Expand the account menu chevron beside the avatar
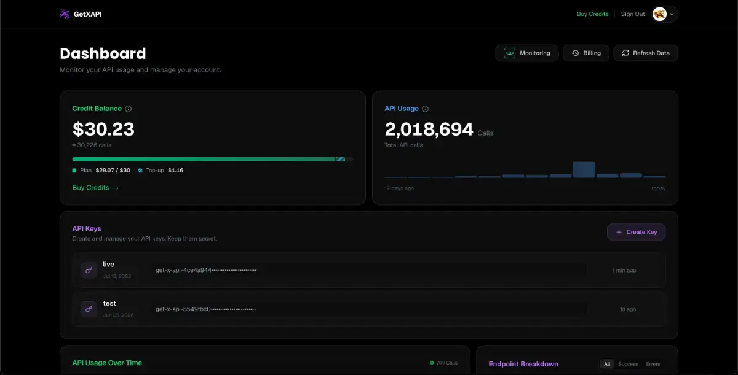The image size is (738, 375). click(672, 14)
